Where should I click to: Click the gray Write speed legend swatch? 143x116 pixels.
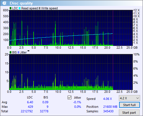40,8
